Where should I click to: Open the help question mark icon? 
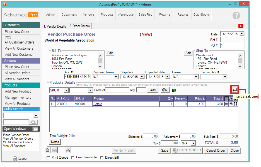tap(236, 15)
